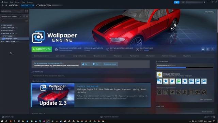Open the ИГРЫ И ПРОГРАММЫ filter dropdown

click(11, 16)
